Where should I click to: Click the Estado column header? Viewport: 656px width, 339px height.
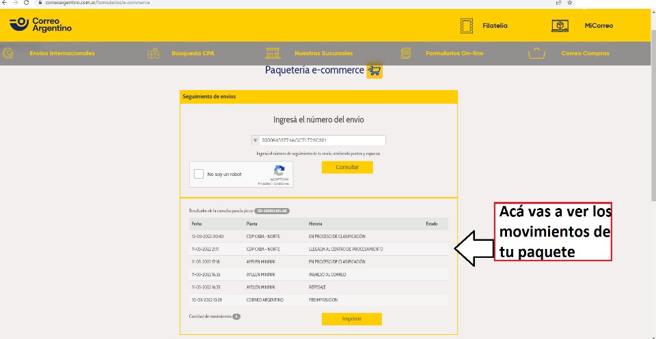coord(432,224)
